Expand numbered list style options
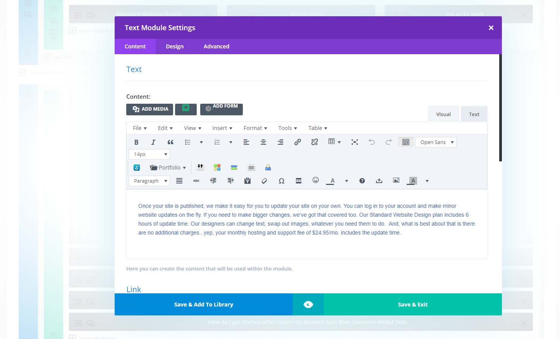This screenshot has height=339, width=560. [x=231, y=142]
